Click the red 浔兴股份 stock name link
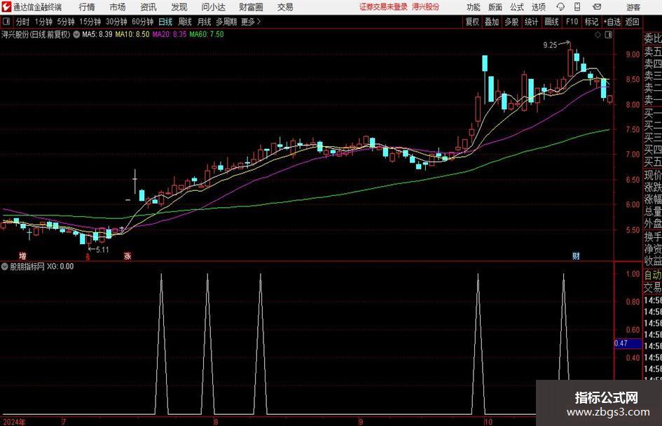This screenshot has height=426, width=662. (426, 7)
